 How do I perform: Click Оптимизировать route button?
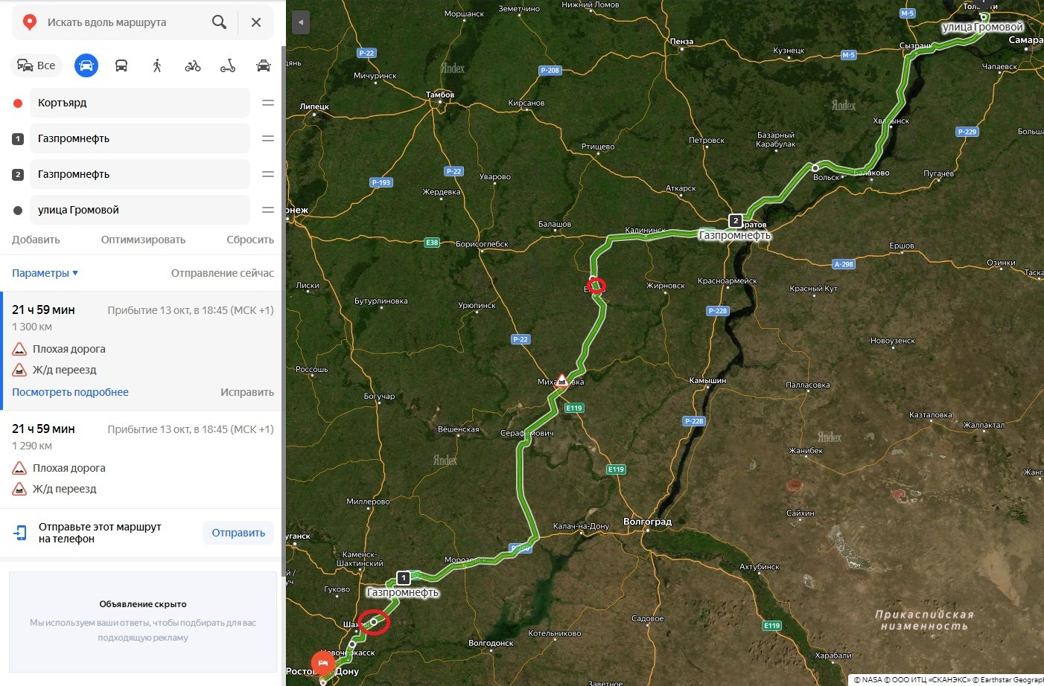(x=143, y=240)
